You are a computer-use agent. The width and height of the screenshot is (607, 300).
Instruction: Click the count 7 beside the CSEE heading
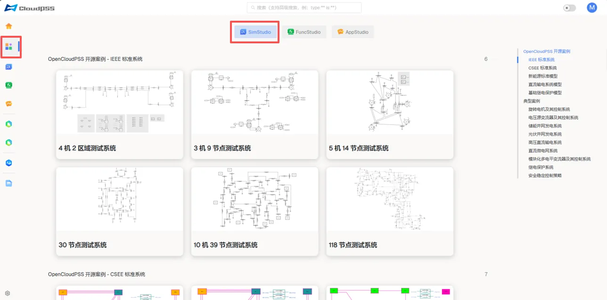486,274
